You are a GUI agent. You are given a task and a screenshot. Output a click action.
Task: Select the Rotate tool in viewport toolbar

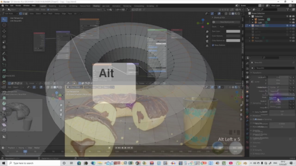click(4, 36)
